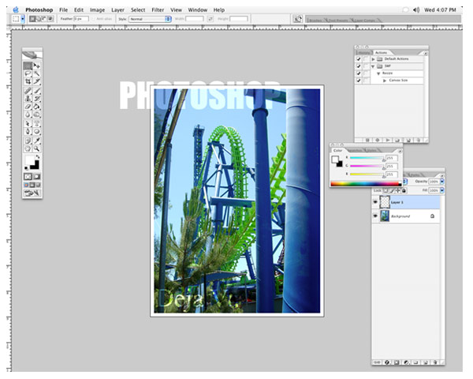Select the Pen tool
The height and width of the screenshot is (379, 473).
tap(28, 132)
